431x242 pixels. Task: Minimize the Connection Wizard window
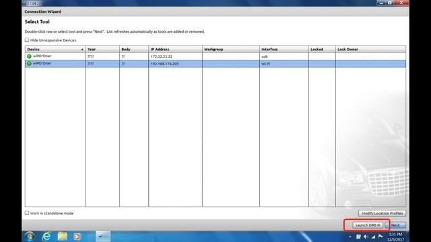381,3
